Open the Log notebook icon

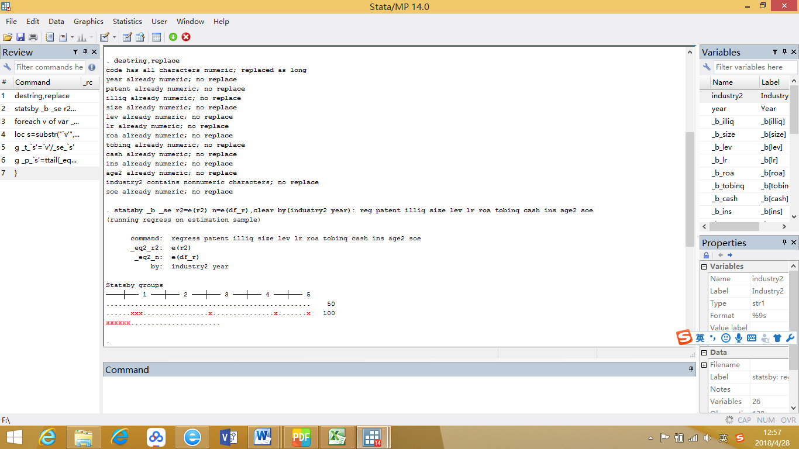pos(50,37)
